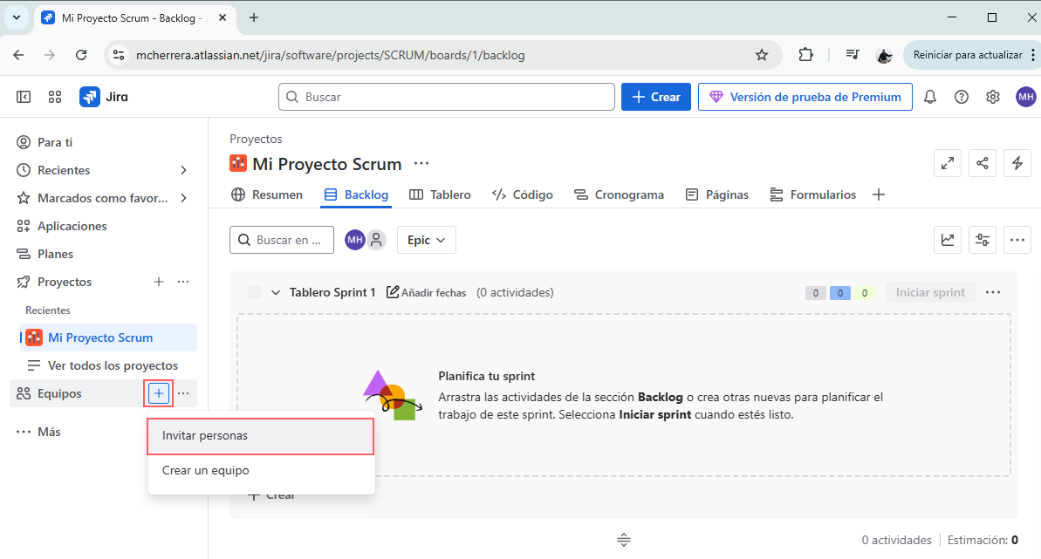Open notifications via the bell icon

(x=929, y=97)
